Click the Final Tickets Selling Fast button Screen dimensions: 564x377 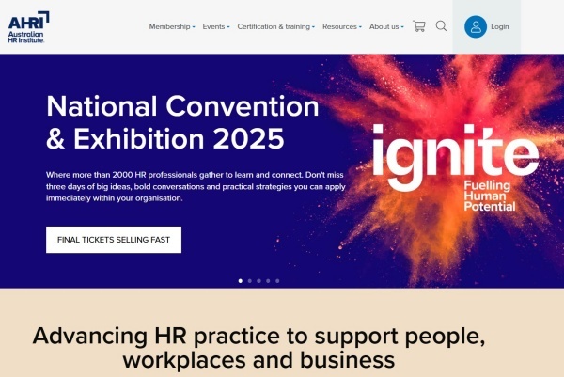point(114,240)
